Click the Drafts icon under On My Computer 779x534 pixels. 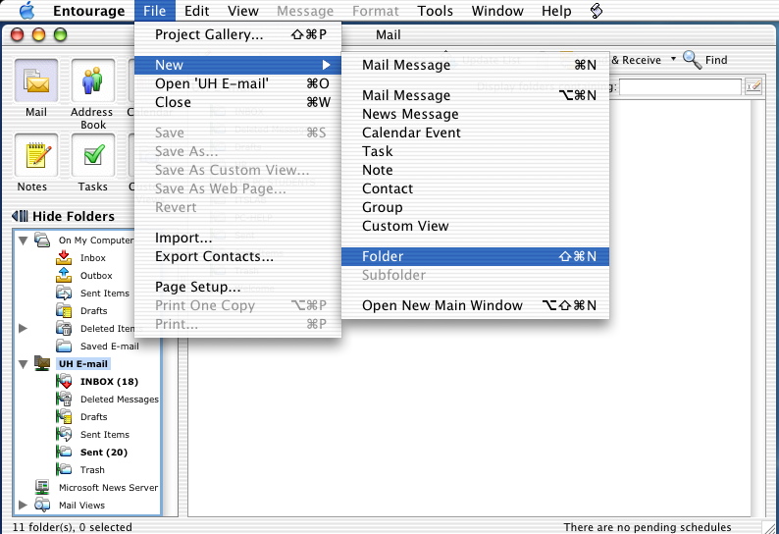point(64,310)
